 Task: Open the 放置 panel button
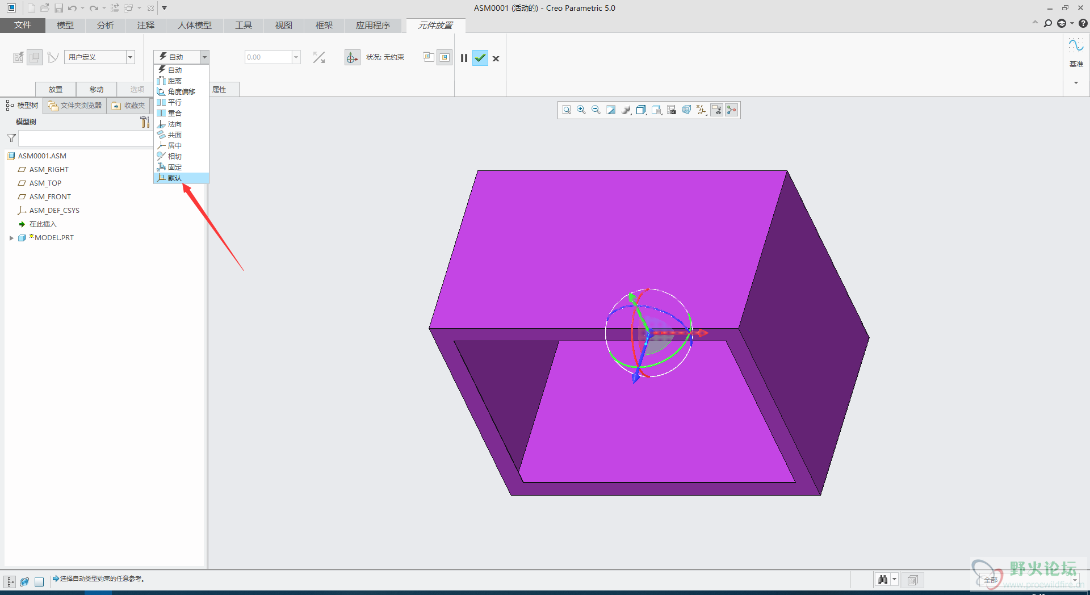(56, 90)
